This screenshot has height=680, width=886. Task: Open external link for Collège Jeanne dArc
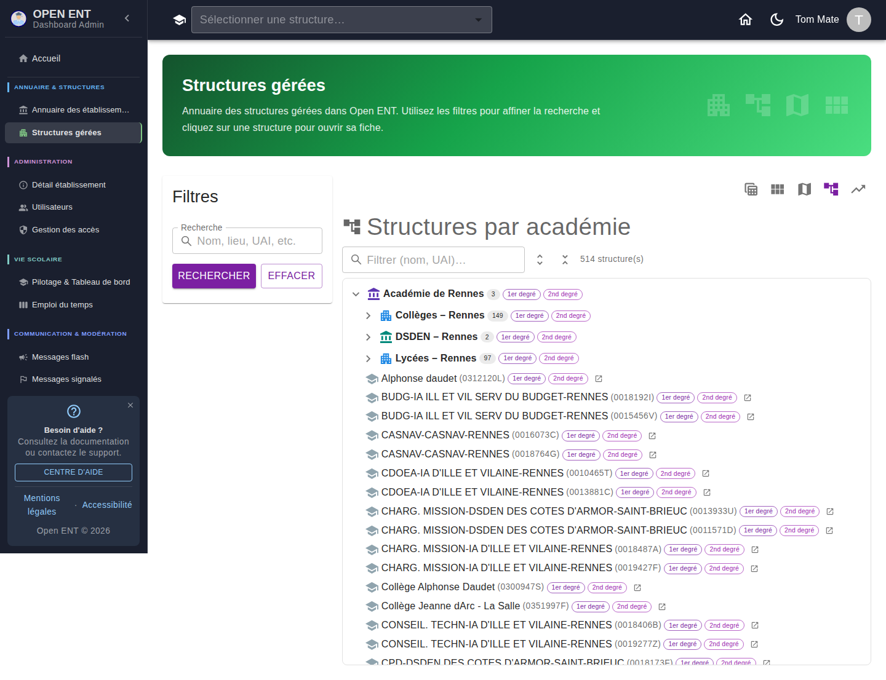(662, 607)
